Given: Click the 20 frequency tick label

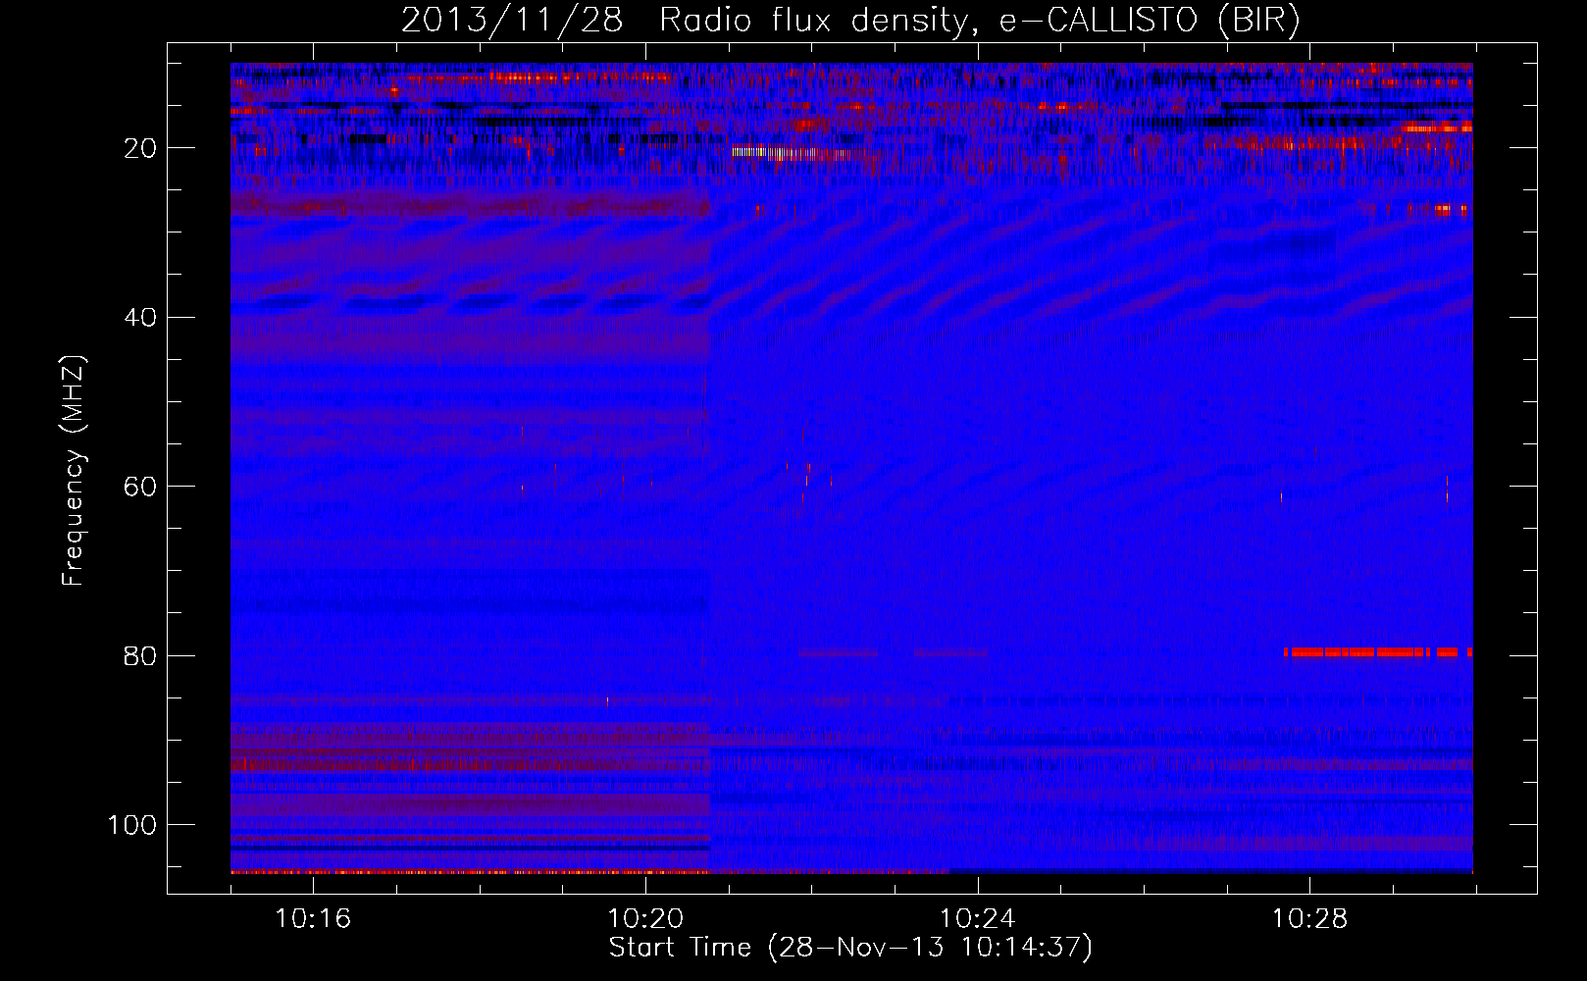Looking at the screenshot, I should pyautogui.click(x=140, y=148).
